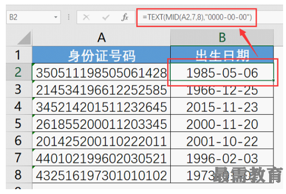Click cell showing 1985-05-06
The width and height of the screenshot is (286, 194).
pos(222,72)
